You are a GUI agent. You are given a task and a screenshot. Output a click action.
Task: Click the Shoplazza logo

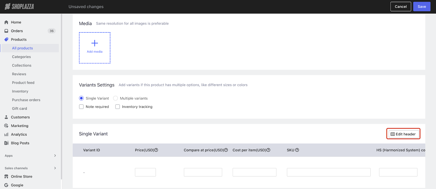[19, 7]
